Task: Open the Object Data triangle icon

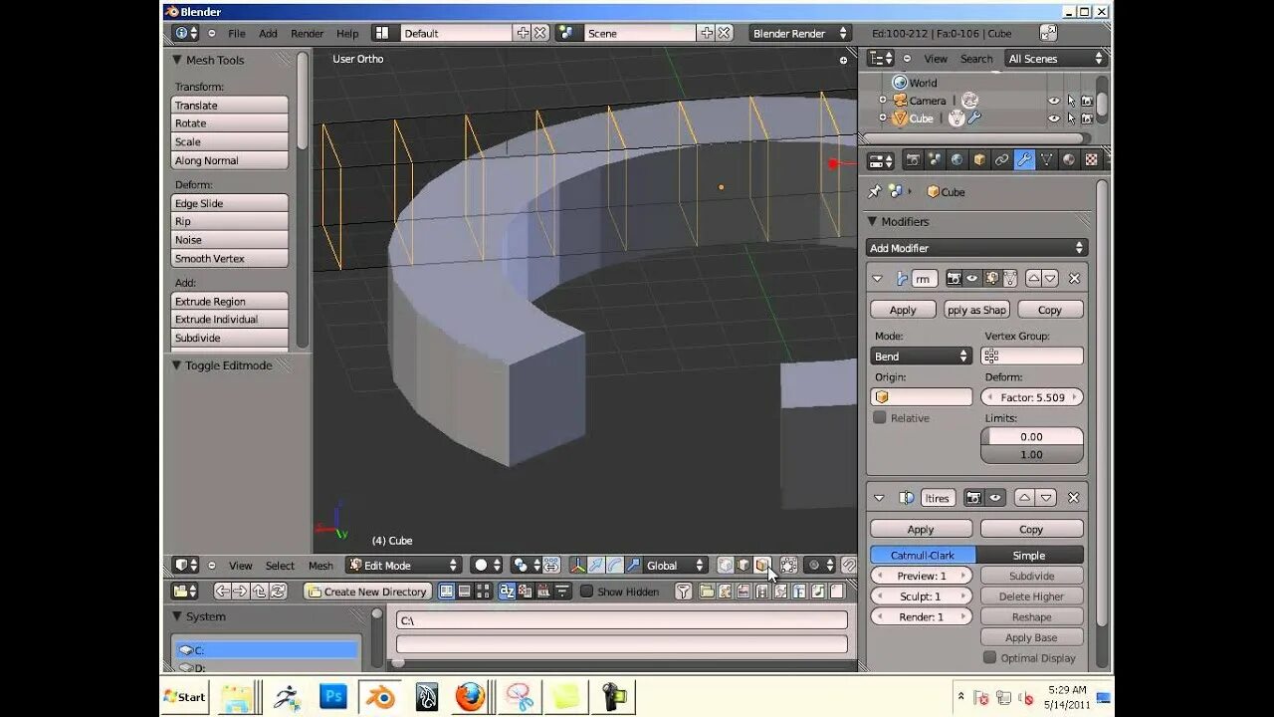Action: pyautogui.click(x=1047, y=160)
